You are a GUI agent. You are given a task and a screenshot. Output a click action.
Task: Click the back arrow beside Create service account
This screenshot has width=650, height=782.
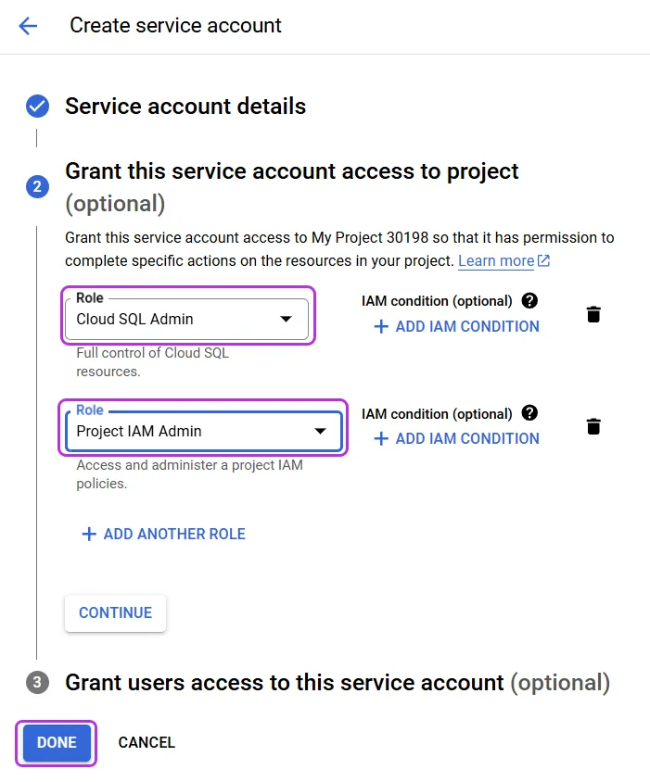(x=28, y=26)
